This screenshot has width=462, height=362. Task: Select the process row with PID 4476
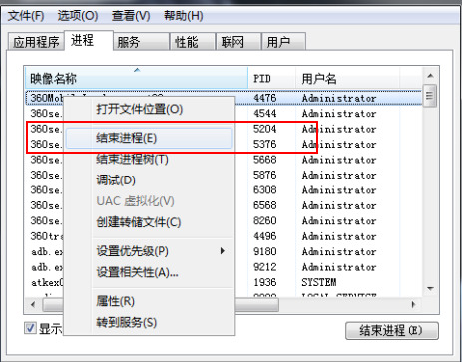click(224, 98)
